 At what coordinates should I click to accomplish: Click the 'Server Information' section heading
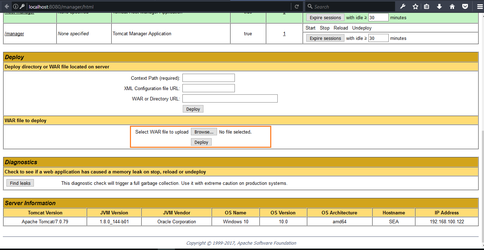30,203
